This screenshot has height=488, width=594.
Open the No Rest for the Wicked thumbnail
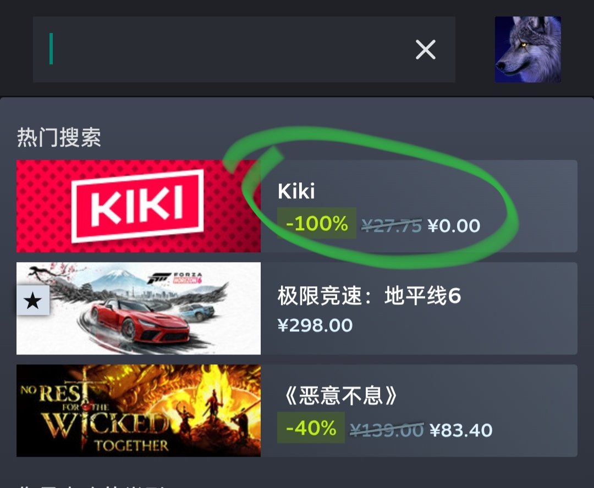pos(138,411)
